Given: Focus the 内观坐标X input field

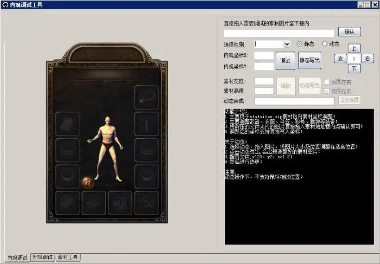Looking at the screenshot, I should (x=264, y=56).
